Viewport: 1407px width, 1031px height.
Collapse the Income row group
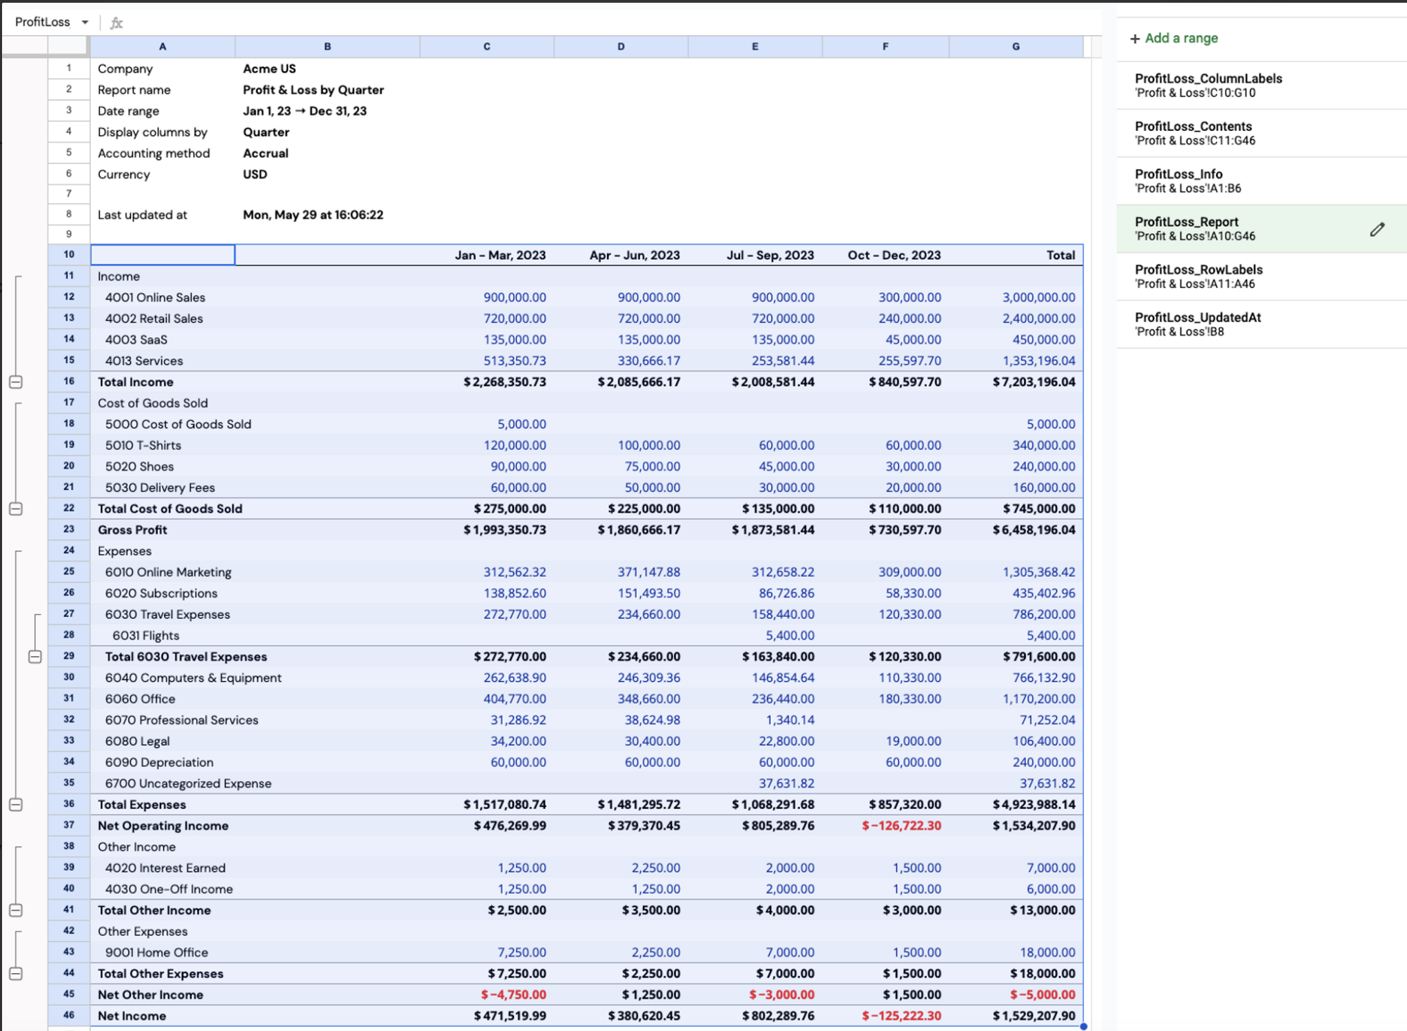[x=16, y=382]
